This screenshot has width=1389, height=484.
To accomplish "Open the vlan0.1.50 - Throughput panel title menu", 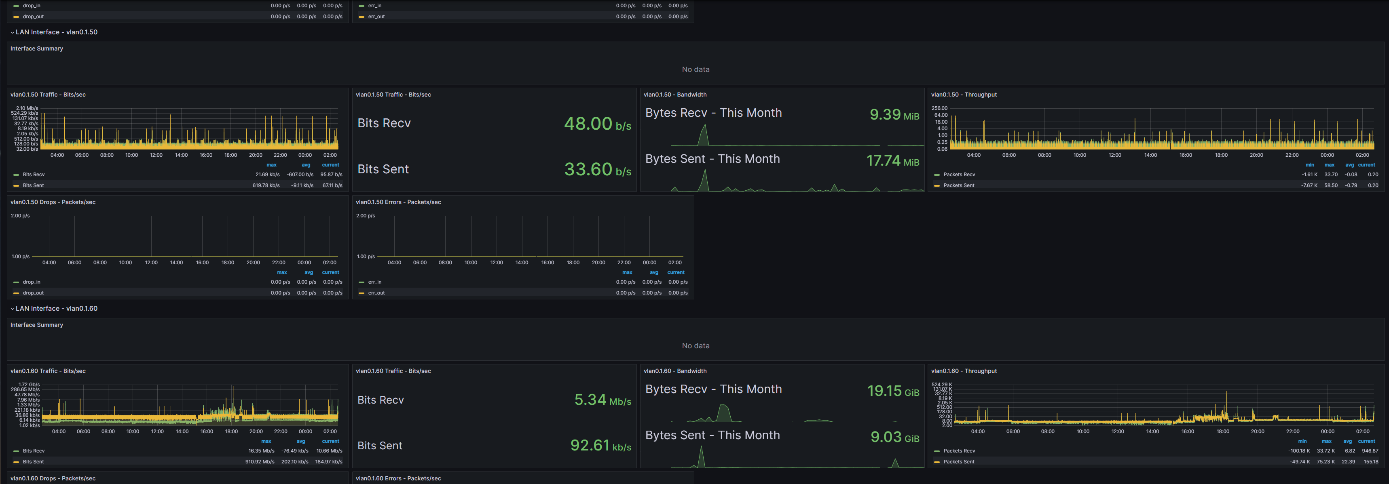I will [964, 95].
